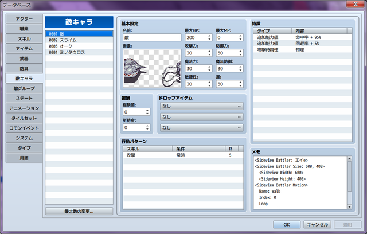
Task: Open the 職業 tab
Action: coord(24,29)
